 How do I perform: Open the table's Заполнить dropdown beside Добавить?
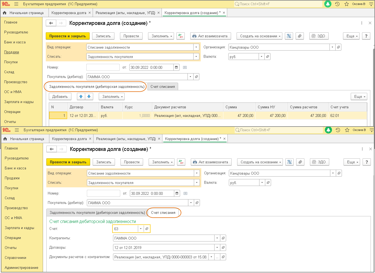tap(112, 97)
